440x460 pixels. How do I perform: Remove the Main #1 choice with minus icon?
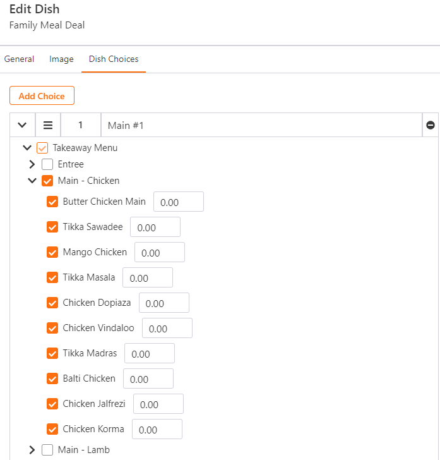(430, 125)
